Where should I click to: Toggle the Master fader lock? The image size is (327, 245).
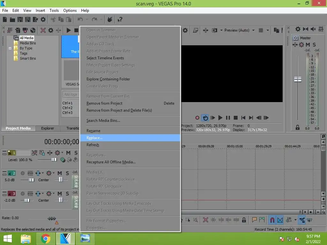(x=298, y=128)
